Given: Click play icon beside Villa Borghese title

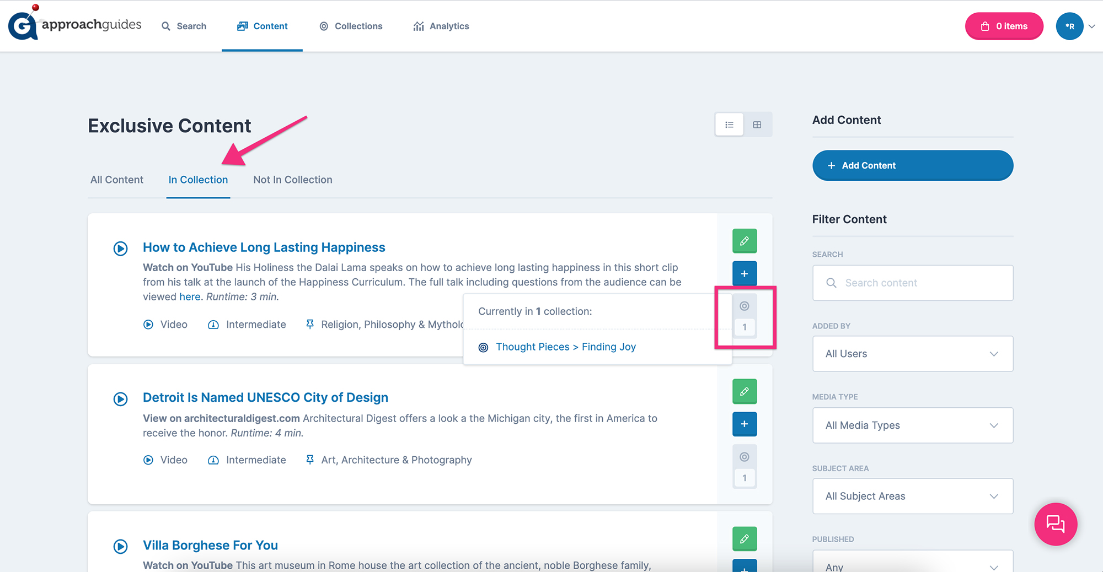Looking at the screenshot, I should tap(121, 547).
